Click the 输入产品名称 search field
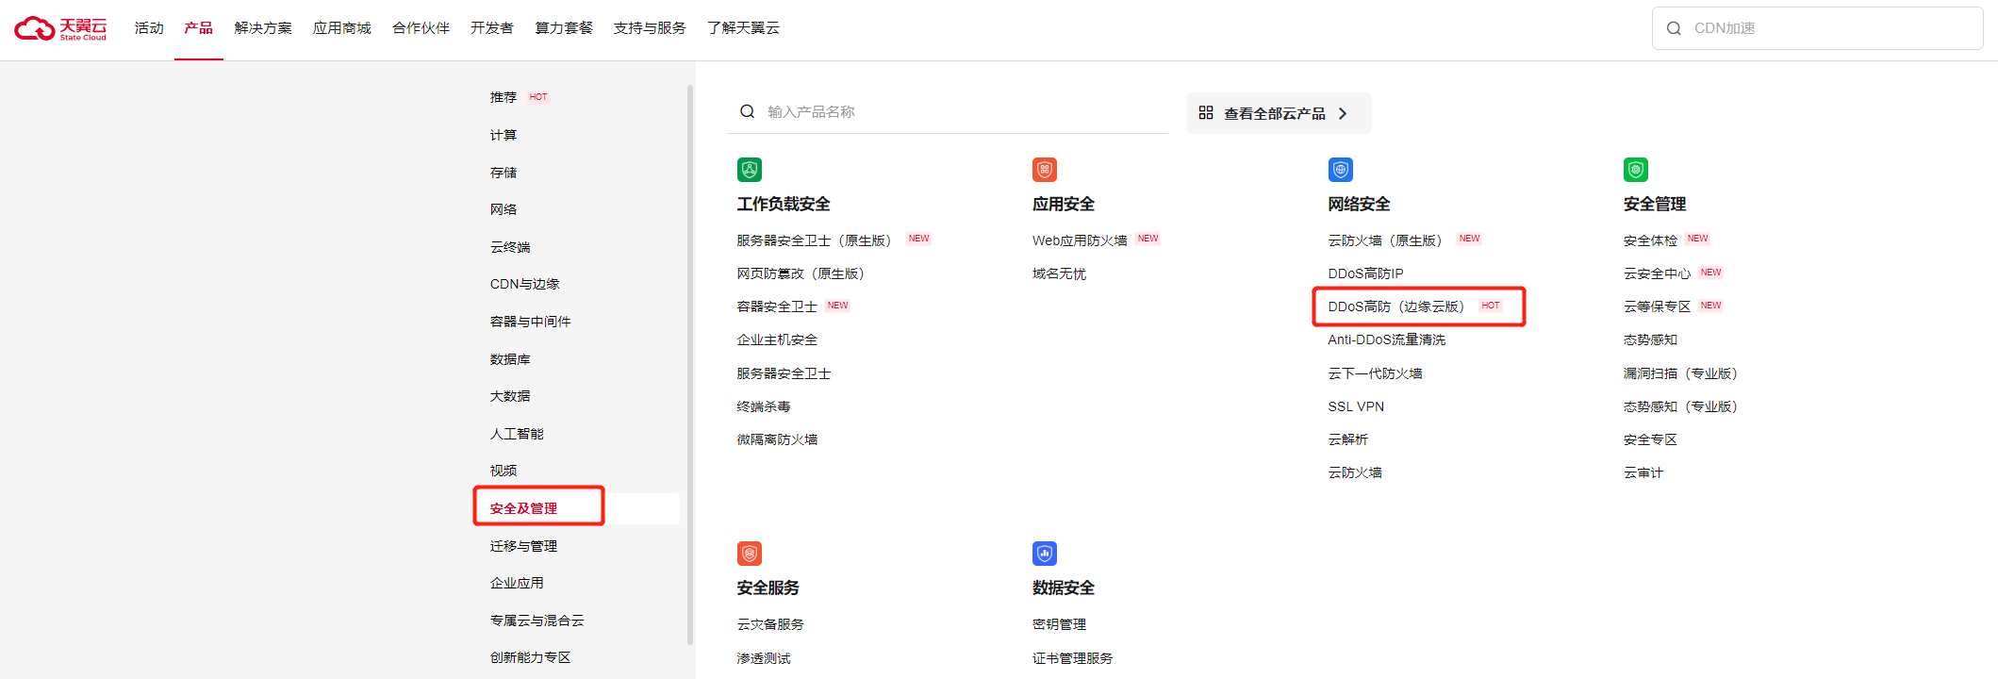Screen dimensions: 1998x679 [x=948, y=111]
